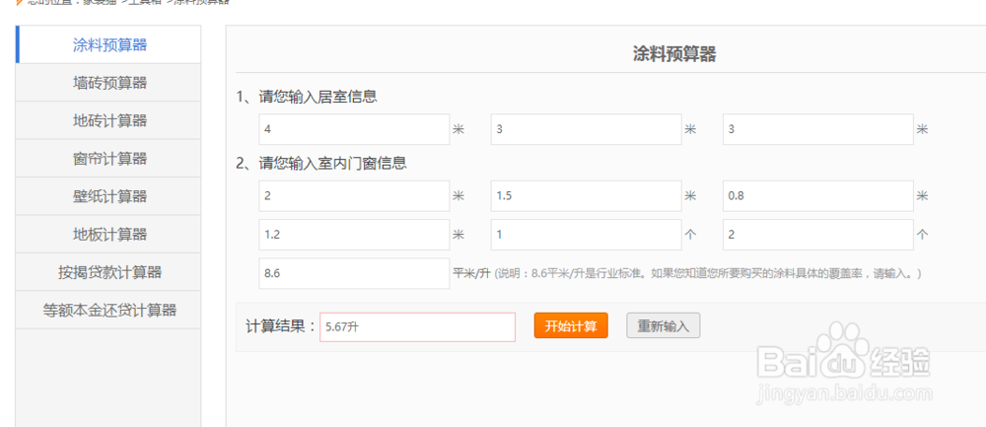Image resolution: width=986 pixels, height=427 pixels.
Task: Select the input field containing 1.5
Action: point(586,196)
